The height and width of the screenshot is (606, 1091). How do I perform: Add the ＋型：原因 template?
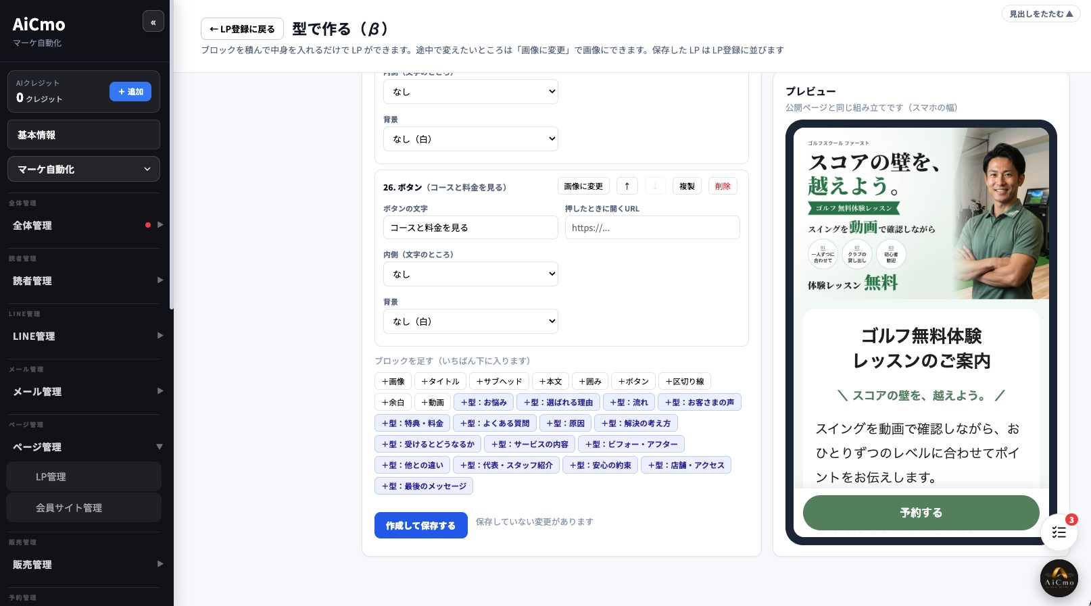[x=565, y=424]
